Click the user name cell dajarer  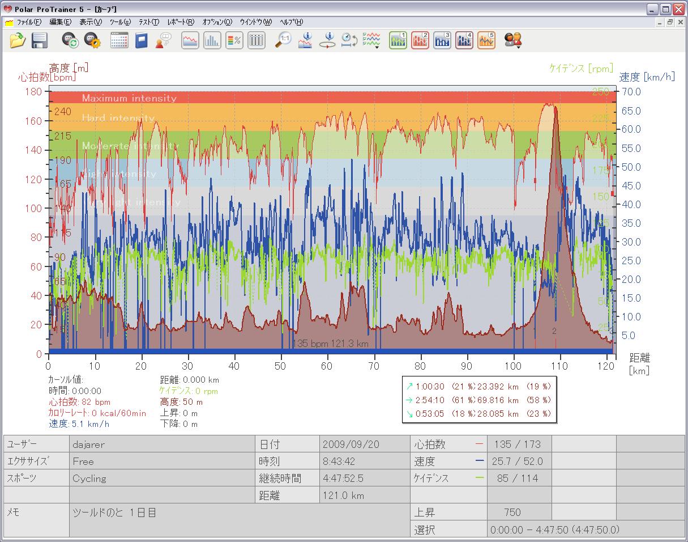click(162, 444)
